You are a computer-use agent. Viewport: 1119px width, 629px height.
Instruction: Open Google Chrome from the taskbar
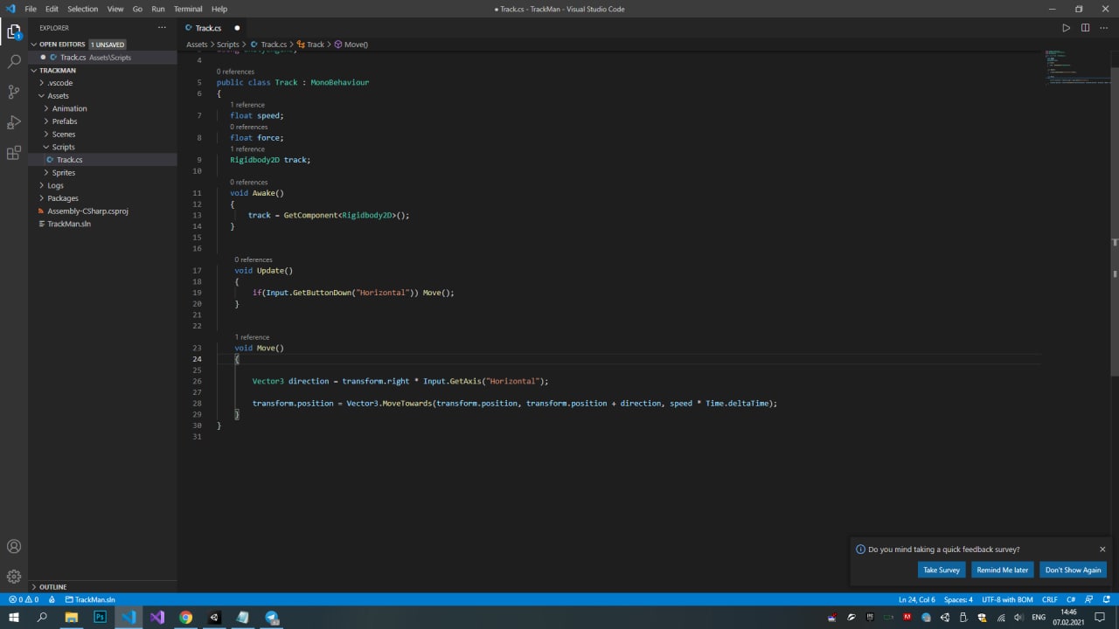[185, 617]
